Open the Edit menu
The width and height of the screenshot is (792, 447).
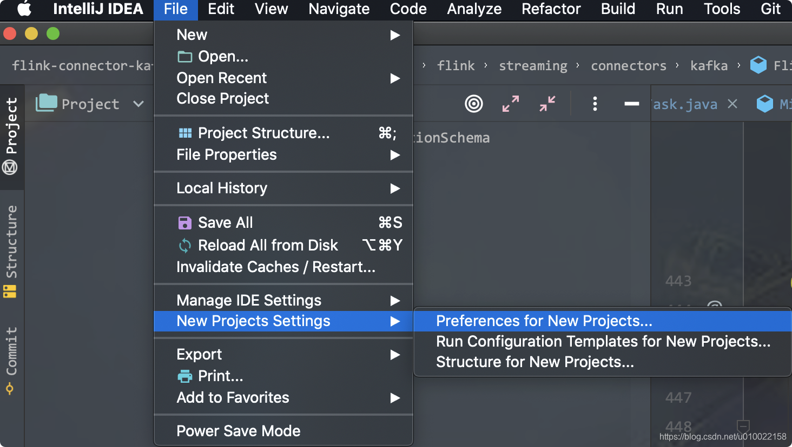click(221, 9)
